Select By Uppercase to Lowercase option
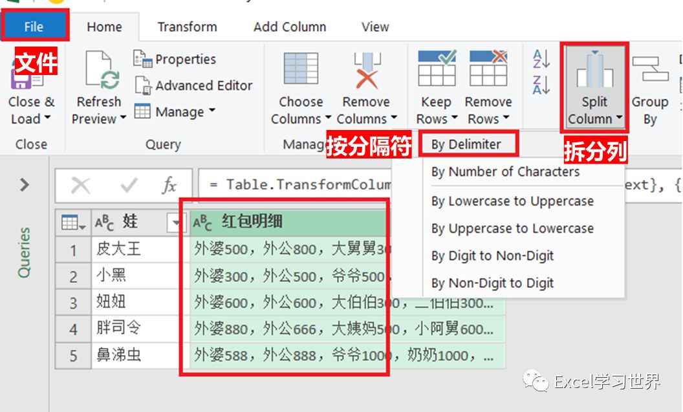 (512, 228)
